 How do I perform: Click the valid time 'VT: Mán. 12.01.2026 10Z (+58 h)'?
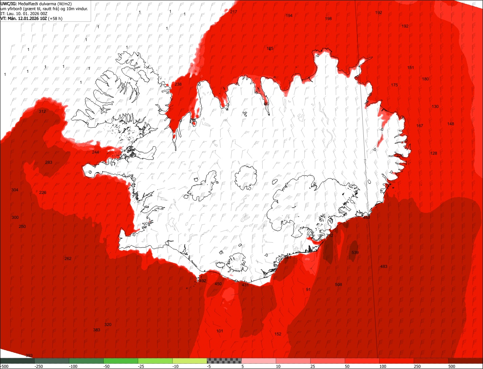tap(32, 18)
